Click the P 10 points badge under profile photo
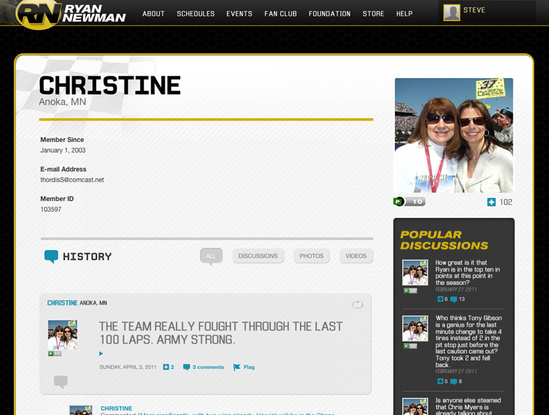549x415 pixels. tap(409, 201)
